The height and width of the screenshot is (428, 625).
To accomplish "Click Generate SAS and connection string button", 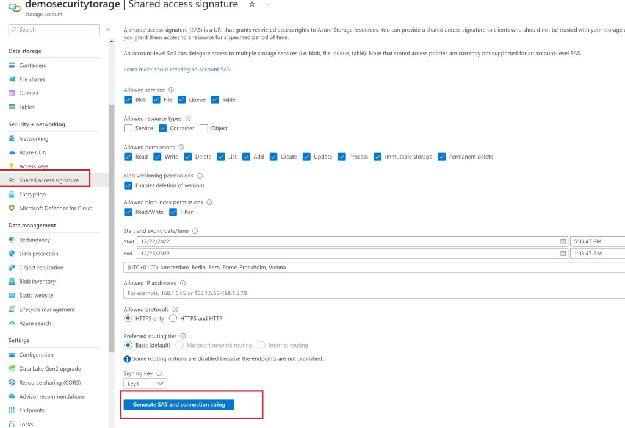I will click(179, 404).
